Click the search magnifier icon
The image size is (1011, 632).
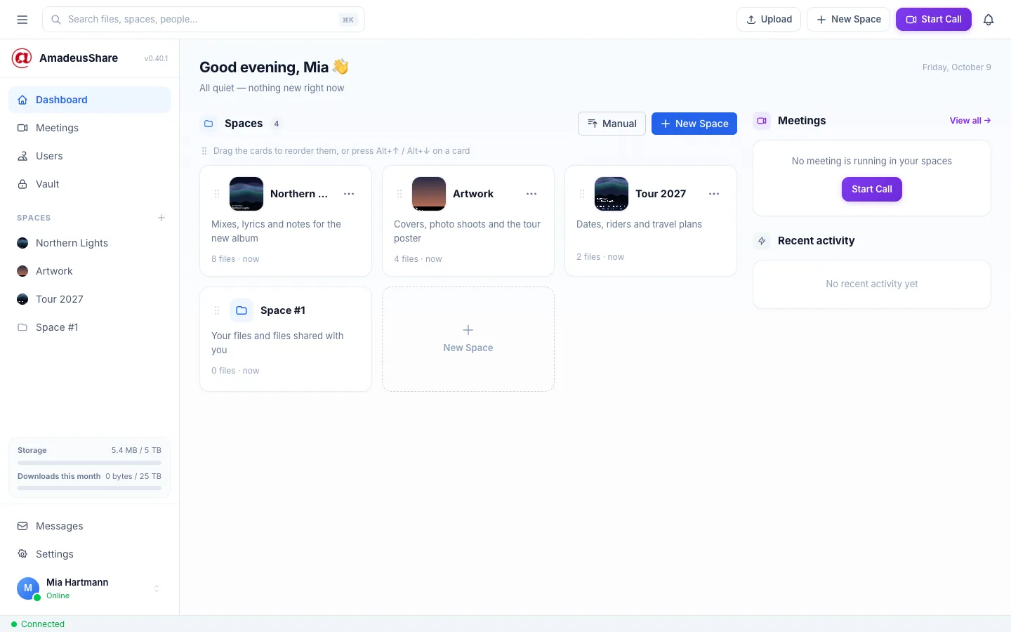tap(56, 20)
